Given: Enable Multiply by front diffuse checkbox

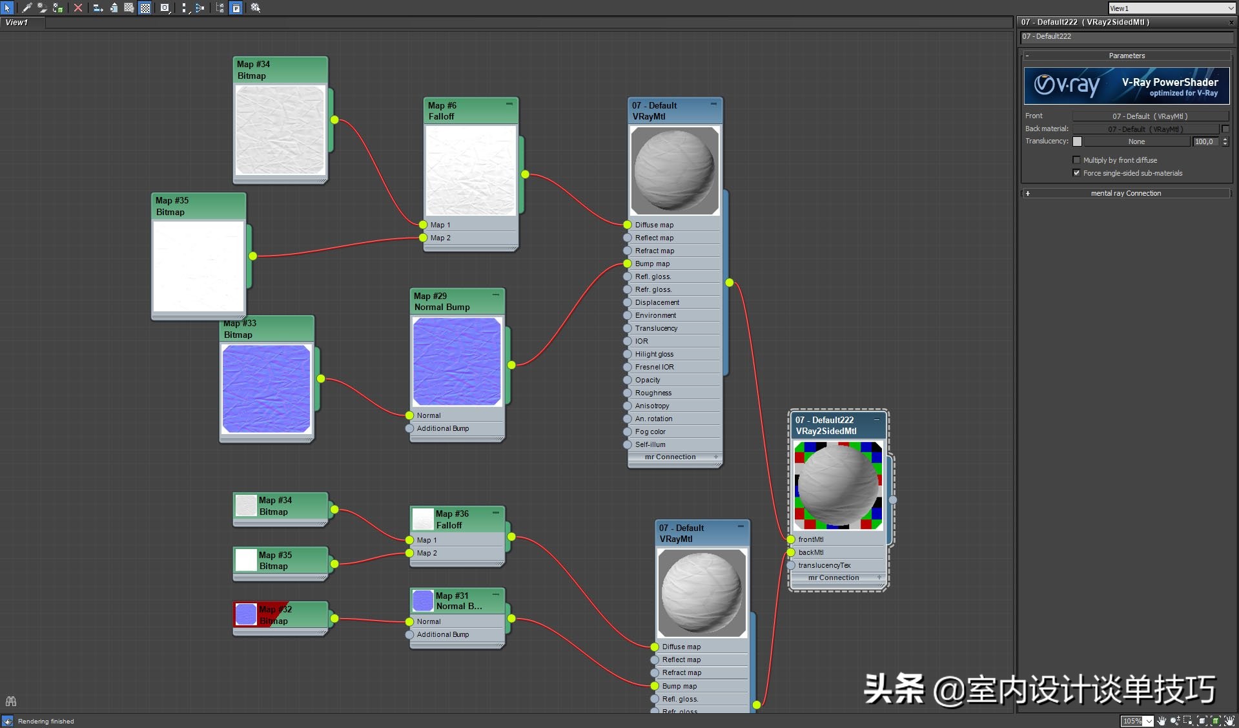Looking at the screenshot, I should tap(1076, 160).
